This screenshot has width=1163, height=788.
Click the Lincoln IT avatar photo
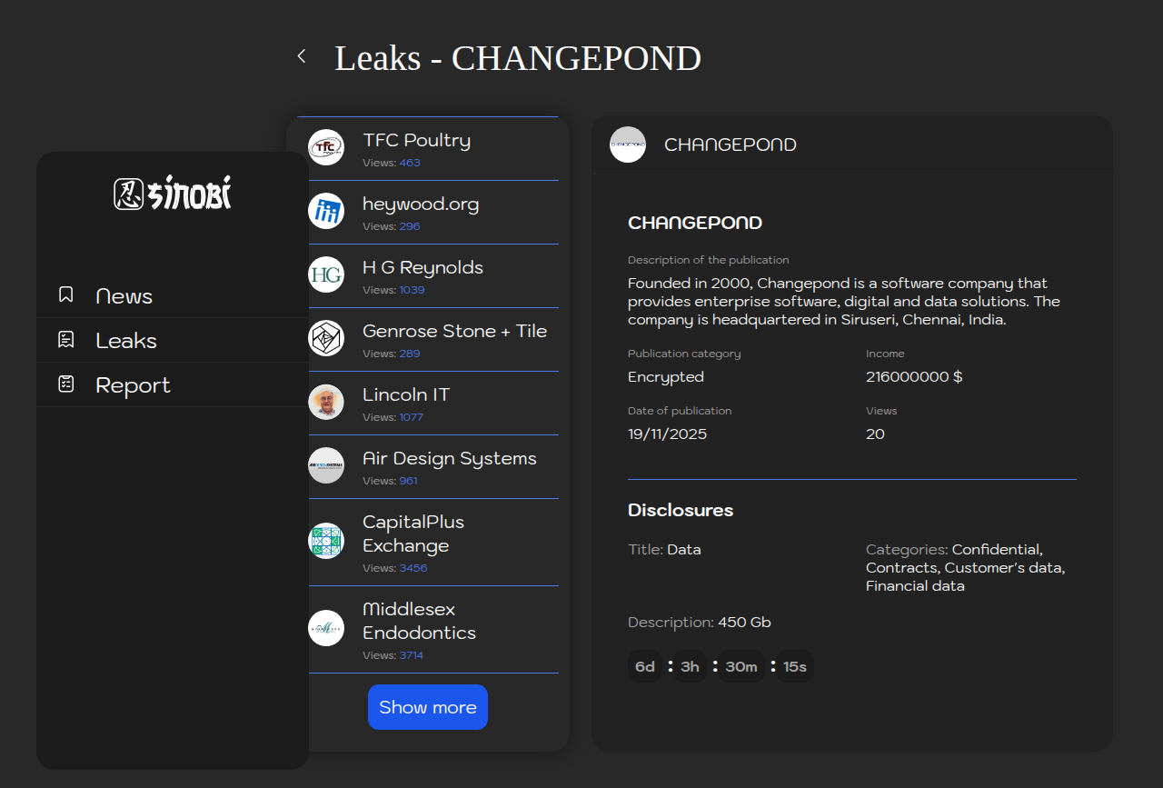326,402
